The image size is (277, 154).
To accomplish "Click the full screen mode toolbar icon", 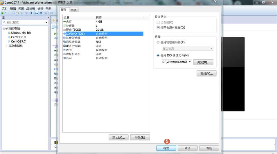I will [x=41, y=13].
